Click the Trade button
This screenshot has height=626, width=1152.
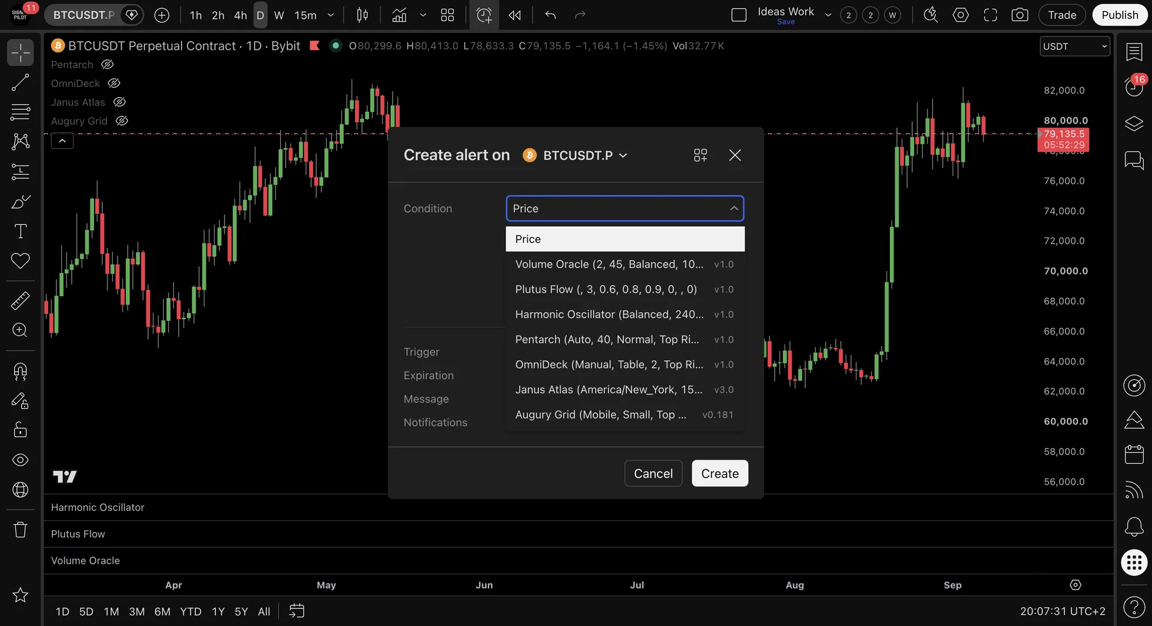pyautogui.click(x=1062, y=15)
